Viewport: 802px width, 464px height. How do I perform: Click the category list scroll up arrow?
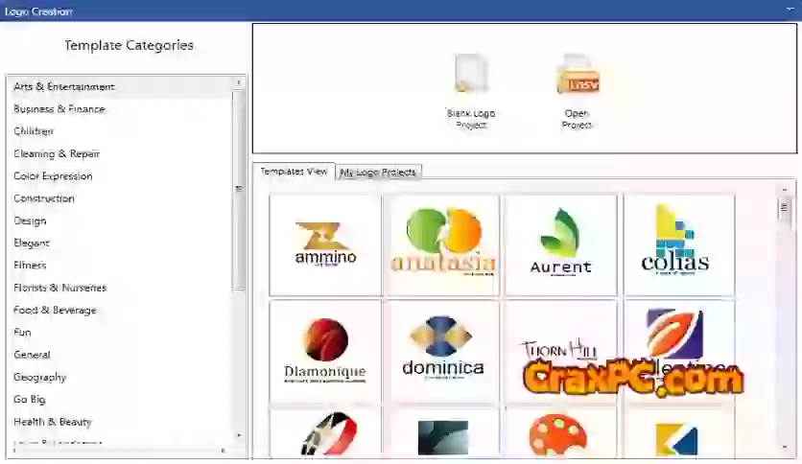tap(239, 83)
